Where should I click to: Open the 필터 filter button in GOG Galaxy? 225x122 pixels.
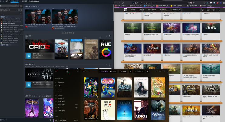point(123,72)
